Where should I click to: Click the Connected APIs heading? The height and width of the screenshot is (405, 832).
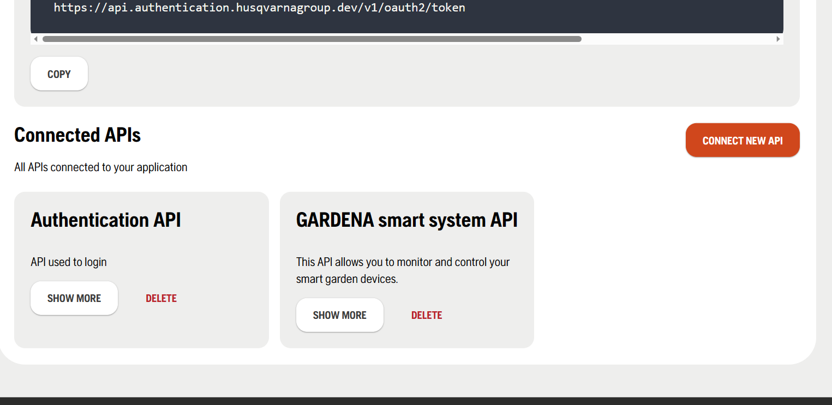(77, 135)
